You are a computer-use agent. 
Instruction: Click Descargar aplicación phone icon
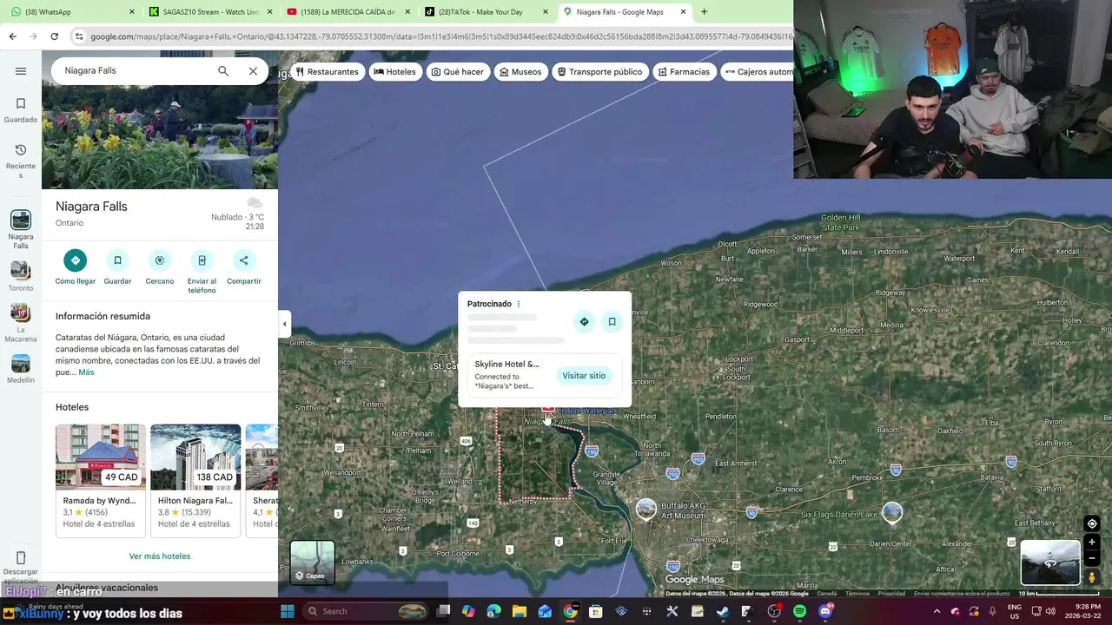click(21, 558)
